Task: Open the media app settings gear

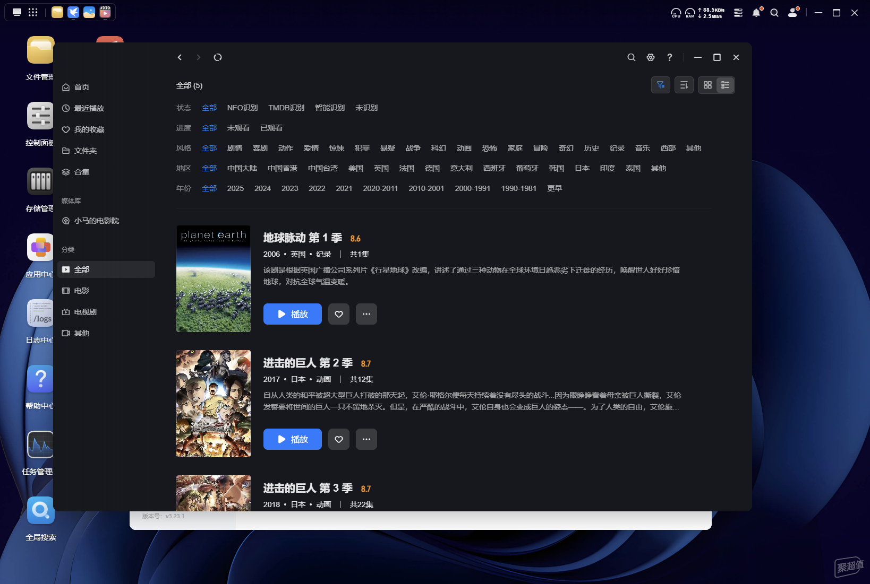Action: tap(651, 57)
